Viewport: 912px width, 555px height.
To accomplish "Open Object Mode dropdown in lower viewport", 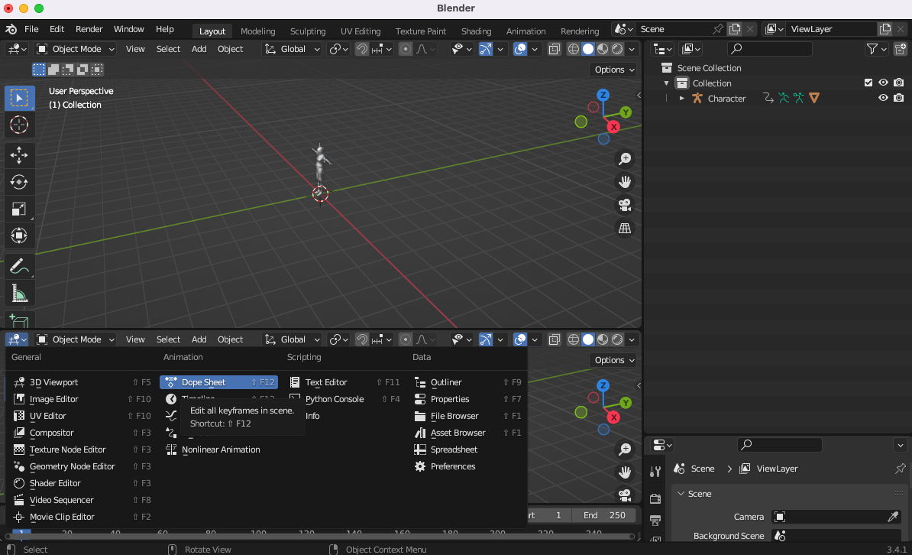I will coord(76,339).
